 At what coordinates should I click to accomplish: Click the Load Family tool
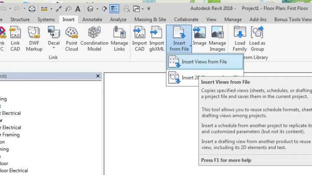(240, 39)
